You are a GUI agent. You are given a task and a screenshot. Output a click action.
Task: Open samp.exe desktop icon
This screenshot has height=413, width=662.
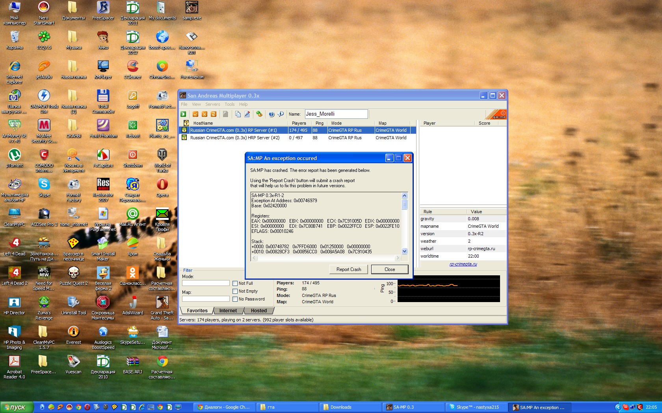(192, 11)
